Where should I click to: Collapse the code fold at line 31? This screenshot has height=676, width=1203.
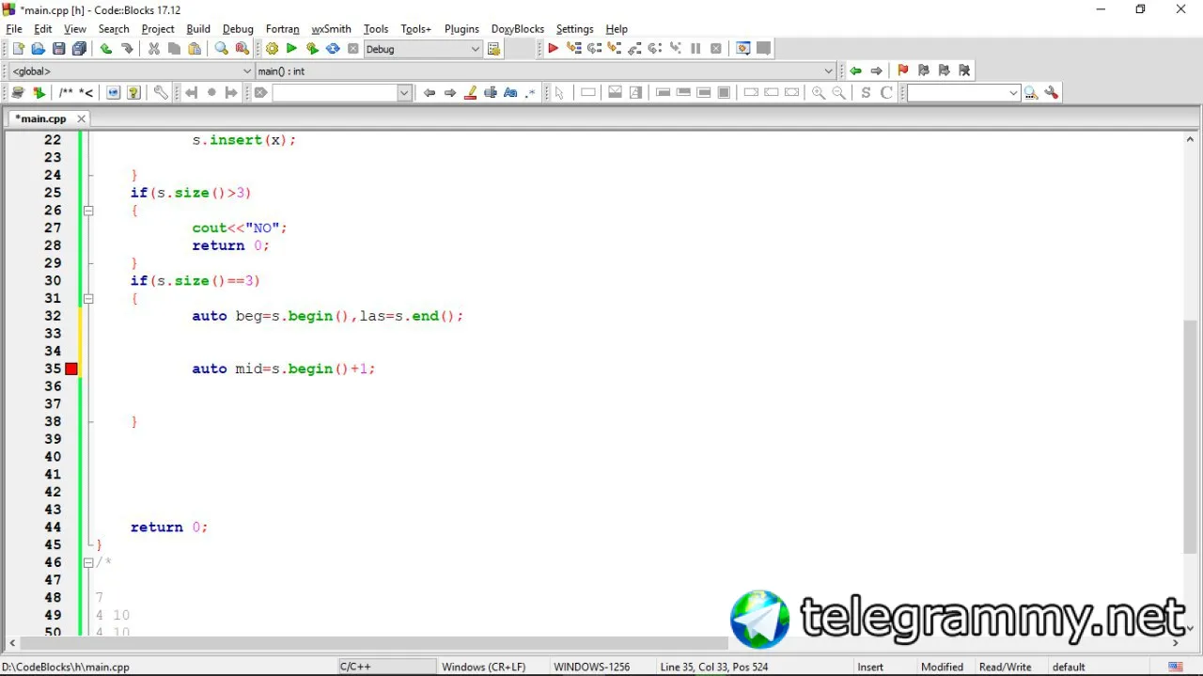coord(88,298)
